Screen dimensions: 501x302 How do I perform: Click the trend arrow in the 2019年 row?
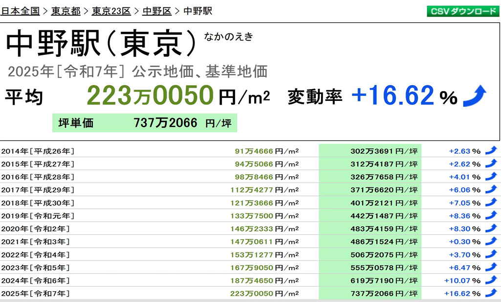pos(491,216)
